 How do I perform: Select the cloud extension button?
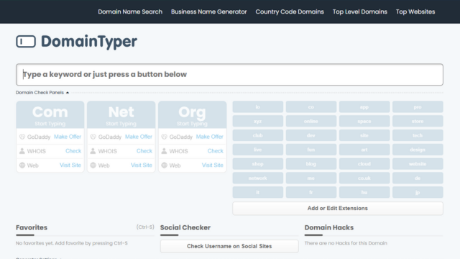point(364,164)
